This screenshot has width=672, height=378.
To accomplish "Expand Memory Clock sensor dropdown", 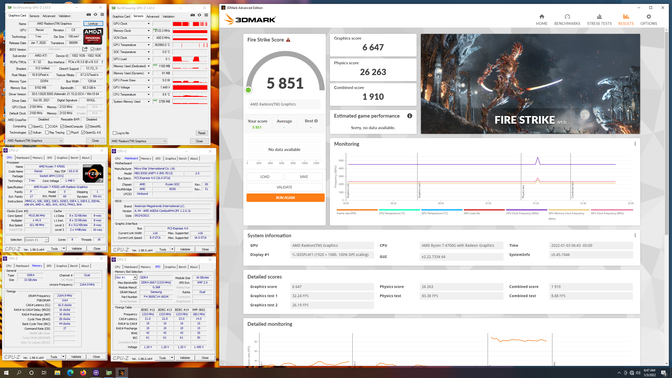I will (149, 31).
